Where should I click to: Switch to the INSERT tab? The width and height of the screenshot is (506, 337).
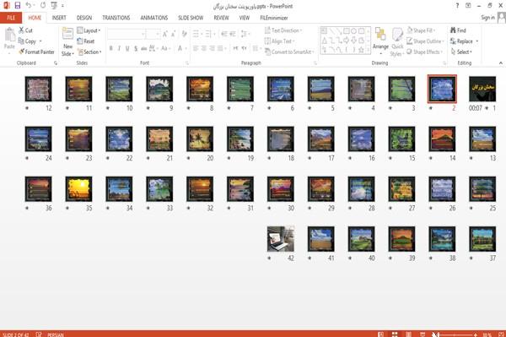tap(59, 18)
